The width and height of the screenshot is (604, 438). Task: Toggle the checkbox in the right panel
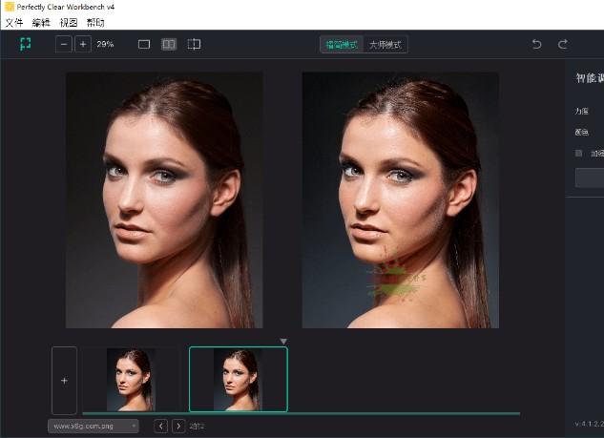pos(578,153)
